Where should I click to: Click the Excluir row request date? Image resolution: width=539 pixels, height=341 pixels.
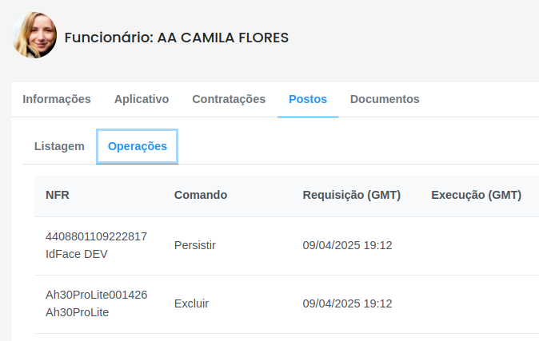click(x=348, y=303)
